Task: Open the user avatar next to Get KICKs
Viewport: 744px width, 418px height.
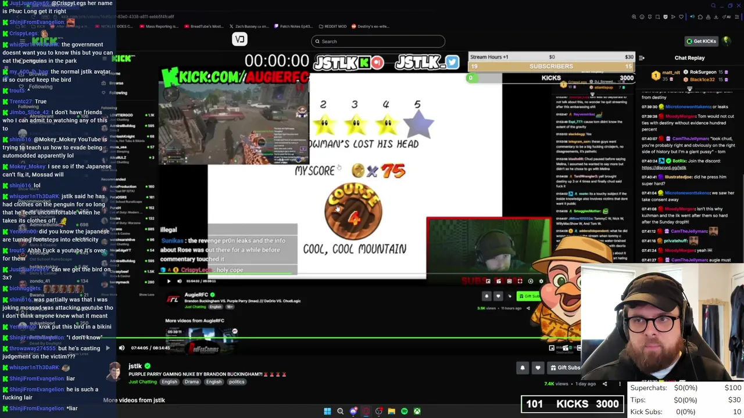Action: click(726, 41)
